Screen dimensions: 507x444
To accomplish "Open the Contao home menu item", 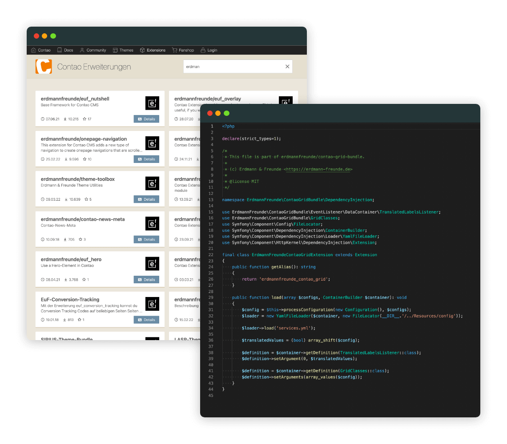I will (x=41, y=50).
